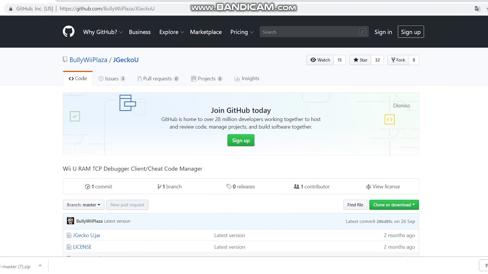
Task: Dismiss the Join GitHub banner
Action: coord(401,105)
